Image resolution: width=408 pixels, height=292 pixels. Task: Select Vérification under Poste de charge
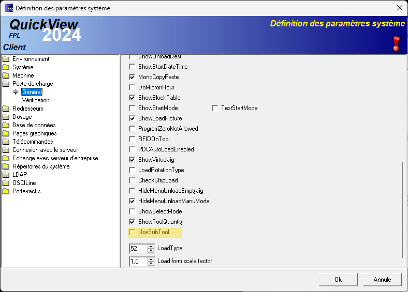36,100
